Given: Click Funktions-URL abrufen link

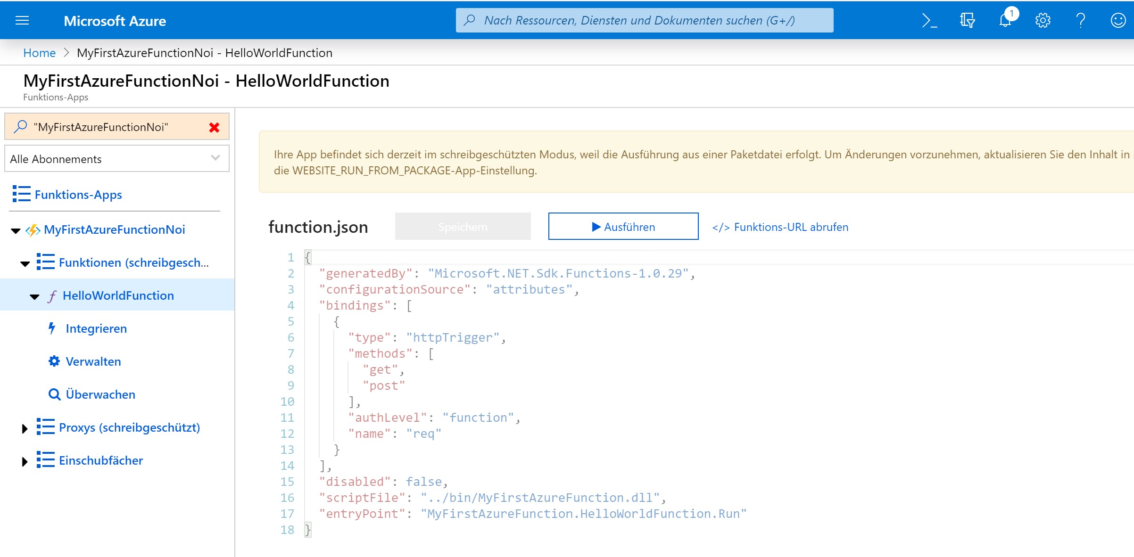Looking at the screenshot, I should pyautogui.click(x=780, y=227).
